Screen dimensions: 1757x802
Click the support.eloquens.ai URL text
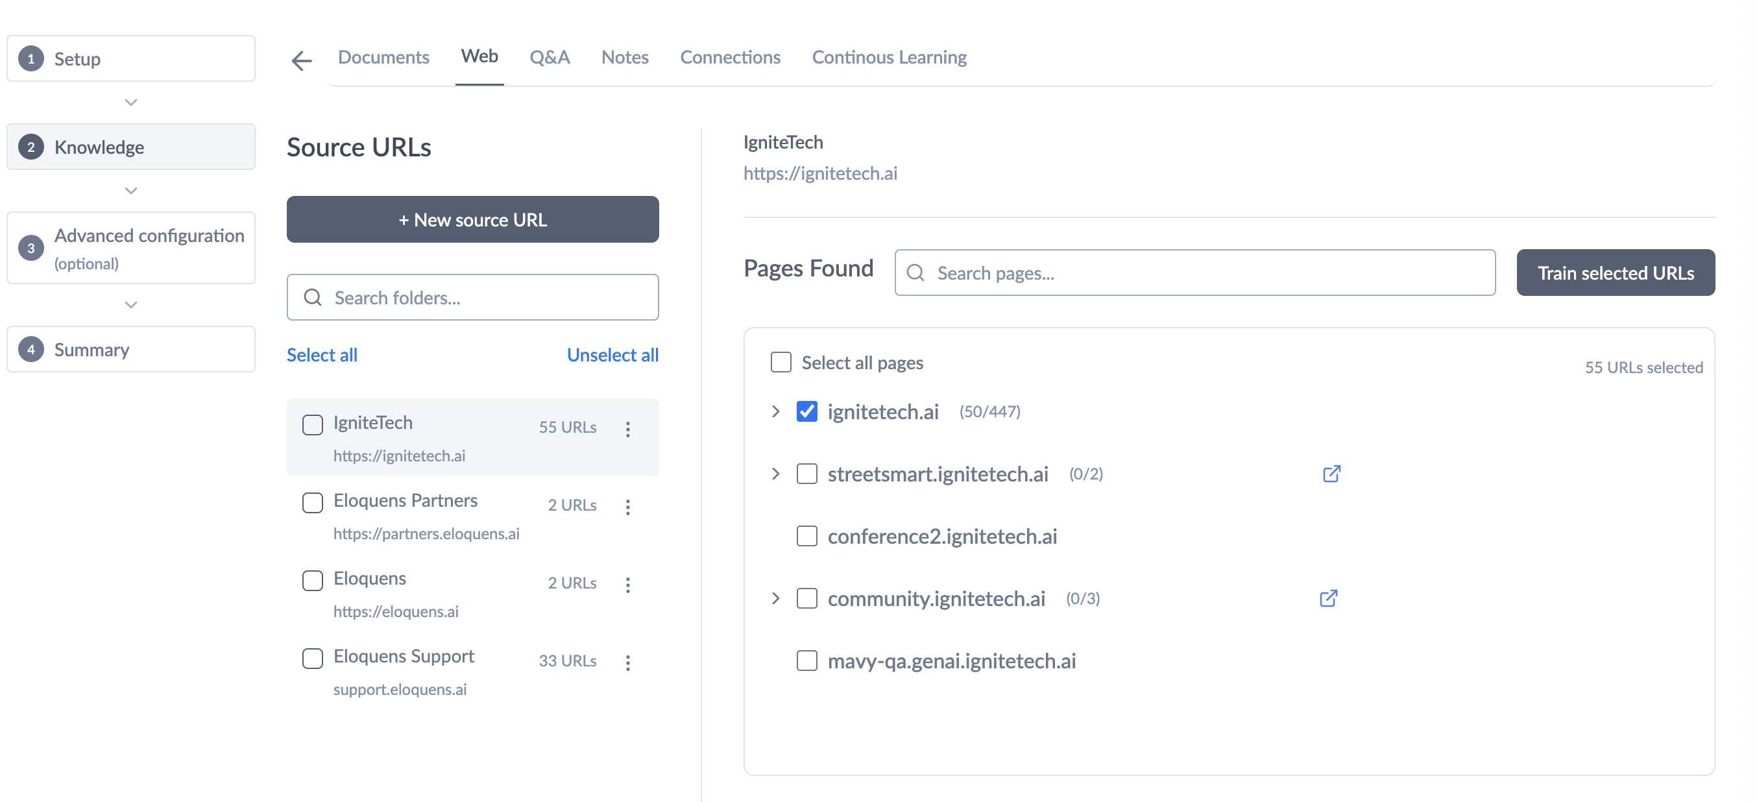400,689
